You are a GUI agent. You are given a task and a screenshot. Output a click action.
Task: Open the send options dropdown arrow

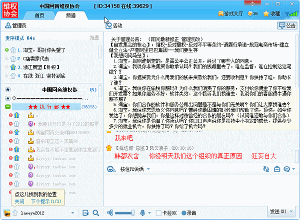(291, 212)
